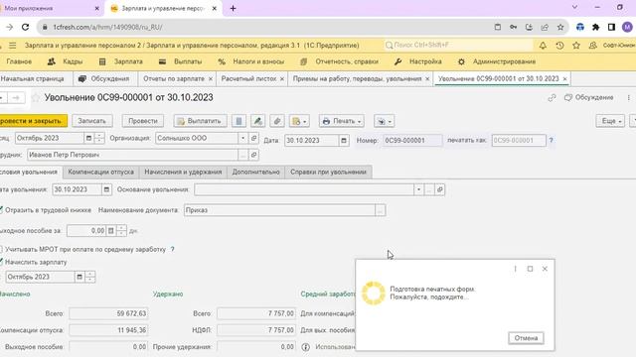Open Организация record via open icon
Image resolution: width=636 pixels, height=357 pixels.
coord(254,138)
